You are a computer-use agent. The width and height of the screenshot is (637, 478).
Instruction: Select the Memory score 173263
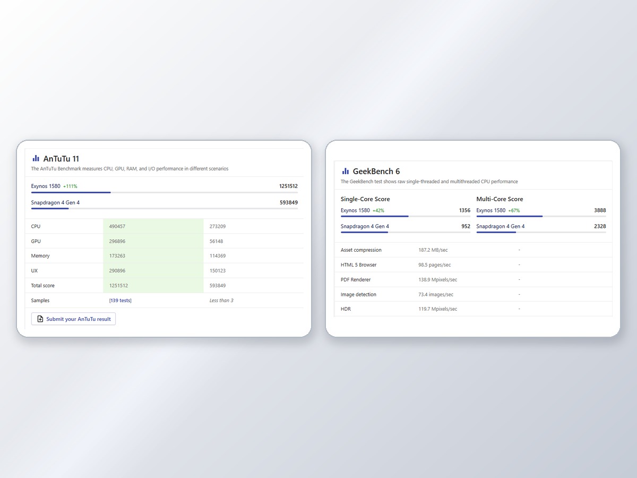pyautogui.click(x=117, y=256)
